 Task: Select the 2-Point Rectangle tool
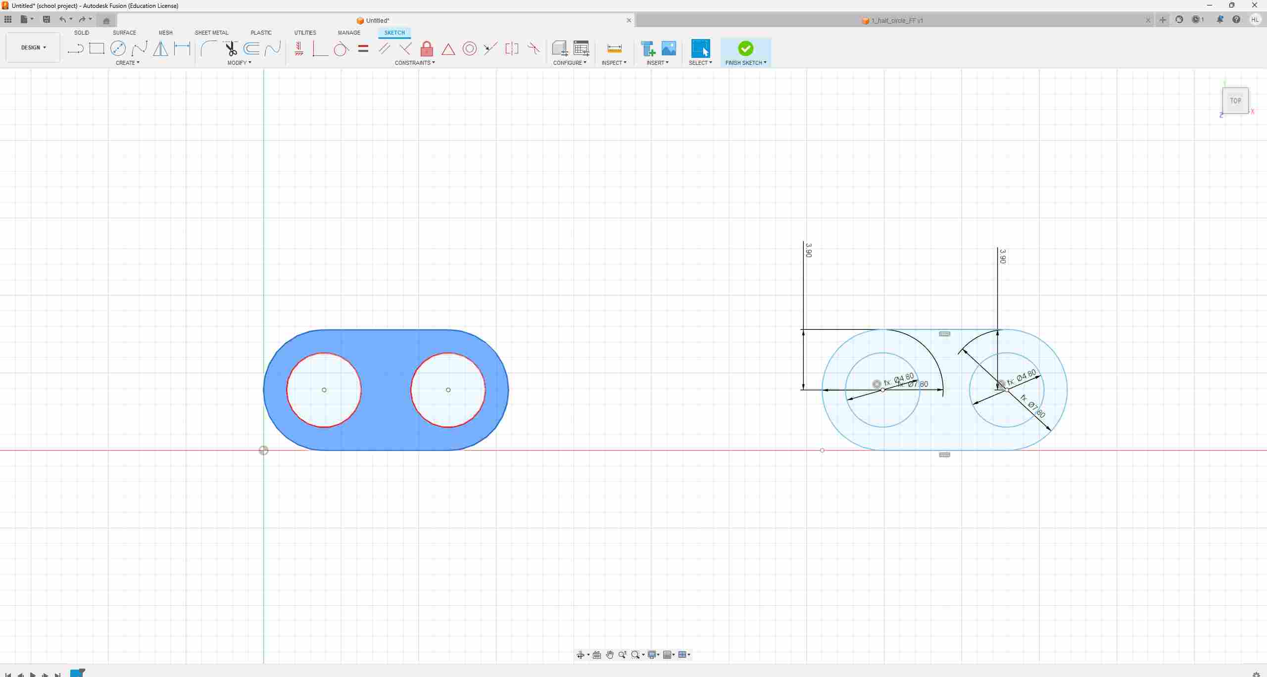[x=97, y=48]
